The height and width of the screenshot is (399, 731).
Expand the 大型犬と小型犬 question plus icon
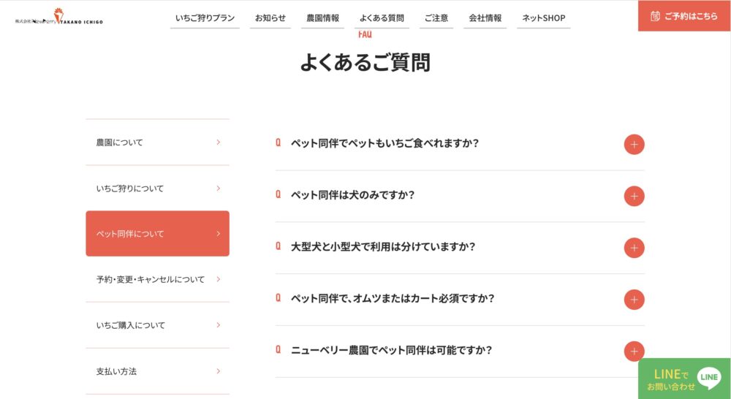(x=634, y=248)
